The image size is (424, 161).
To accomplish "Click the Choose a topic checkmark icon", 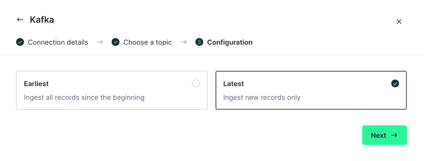I will (116, 42).
